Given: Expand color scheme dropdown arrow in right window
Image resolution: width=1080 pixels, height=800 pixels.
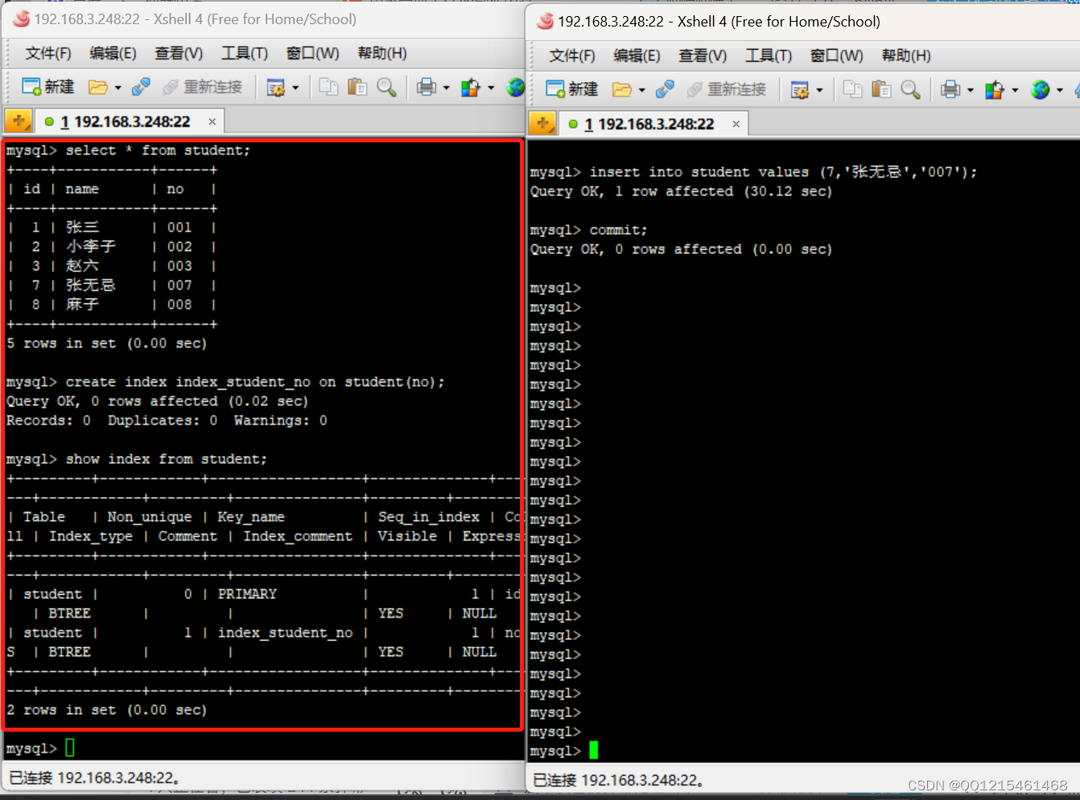Looking at the screenshot, I should [1014, 90].
